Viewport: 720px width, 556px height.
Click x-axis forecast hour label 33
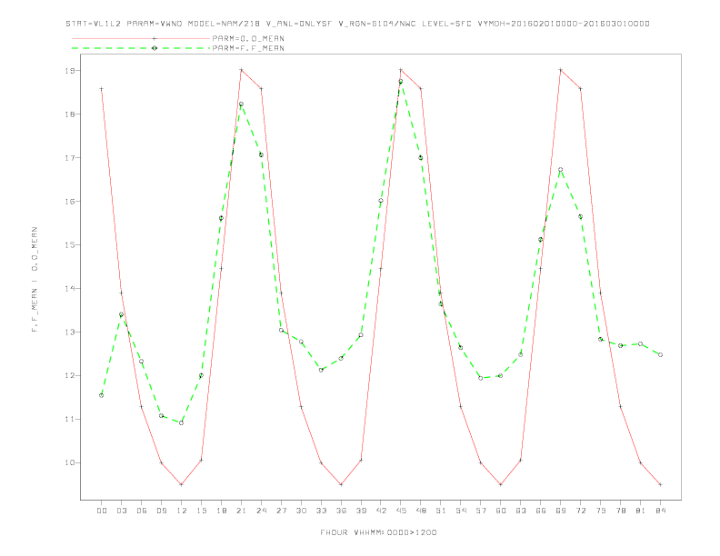[x=321, y=511]
